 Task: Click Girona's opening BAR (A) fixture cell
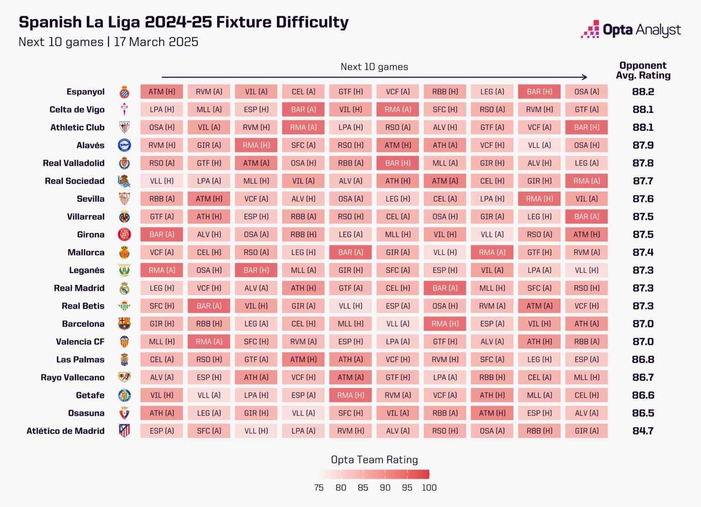tap(162, 234)
